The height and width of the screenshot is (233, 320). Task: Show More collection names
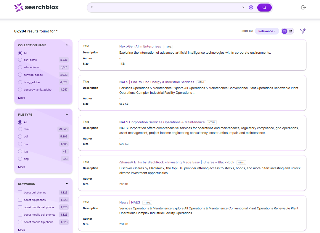[x=22, y=98]
